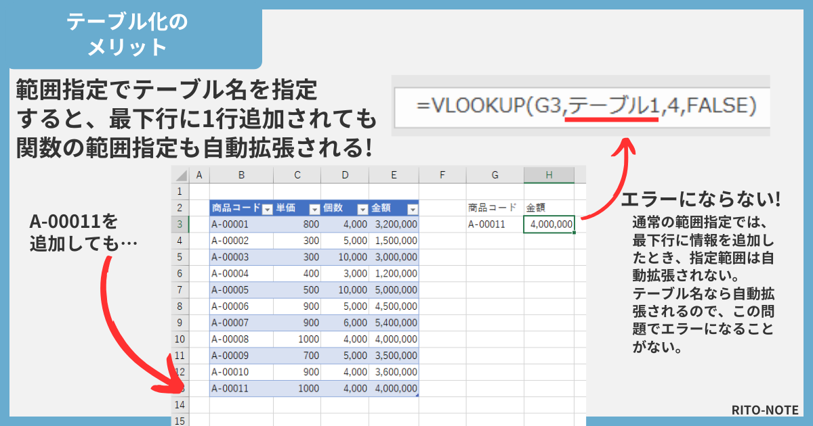Click the 単価 header filter icon
813x426 pixels.
pyautogui.click(x=314, y=206)
